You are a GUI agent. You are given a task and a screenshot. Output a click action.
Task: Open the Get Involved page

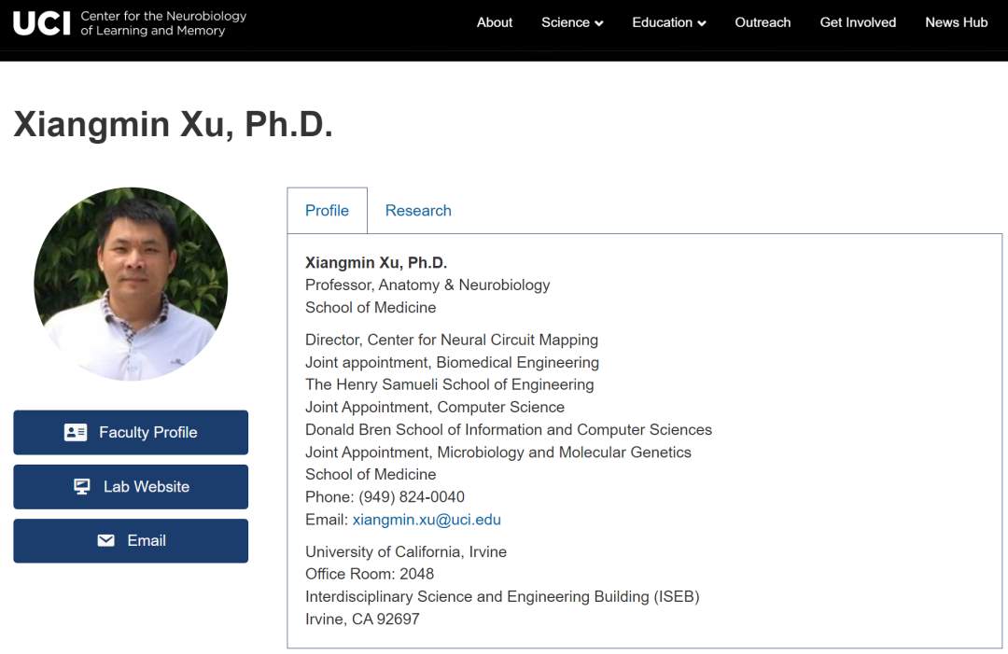coord(858,22)
